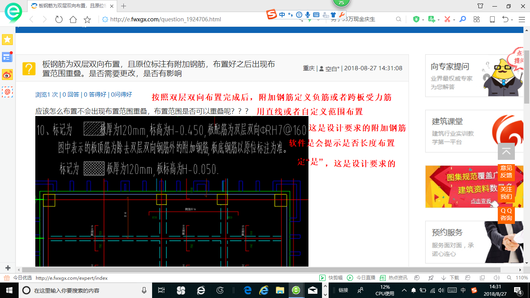This screenshot has height=298, width=530.
Task: Click the search magnifier in the search box
Action: click(x=398, y=19)
